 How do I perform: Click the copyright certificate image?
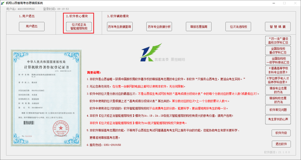coord(46,98)
